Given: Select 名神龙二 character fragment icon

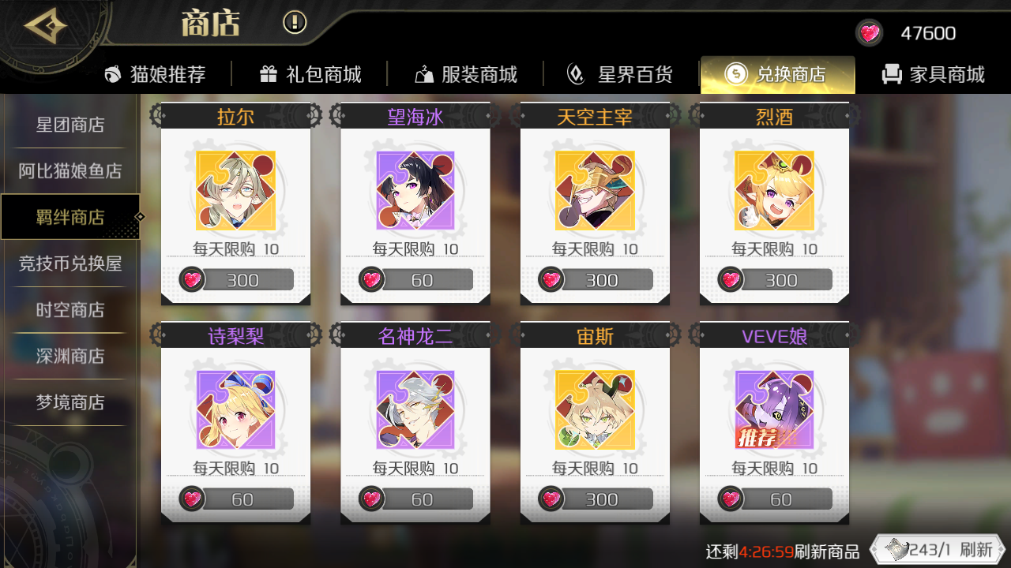Looking at the screenshot, I should pyautogui.click(x=415, y=410).
